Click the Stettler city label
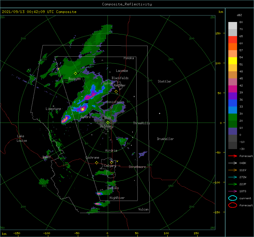The image size is (254, 237). pyautogui.click(x=165, y=81)
